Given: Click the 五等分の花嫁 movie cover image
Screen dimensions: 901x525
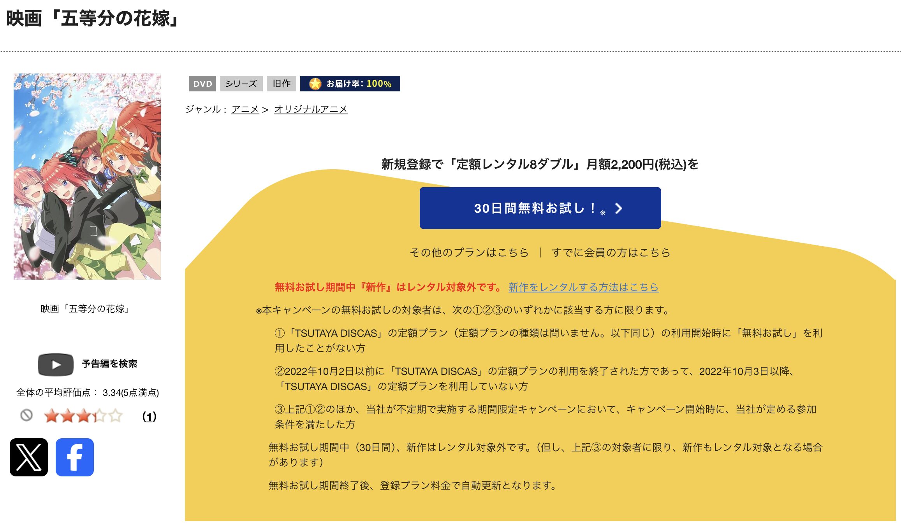Looking at the screenshot, I should coord(87,177).
